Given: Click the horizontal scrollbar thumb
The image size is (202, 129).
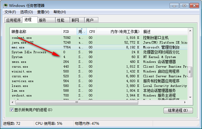Looking at the screenshot, I should 77,102.
